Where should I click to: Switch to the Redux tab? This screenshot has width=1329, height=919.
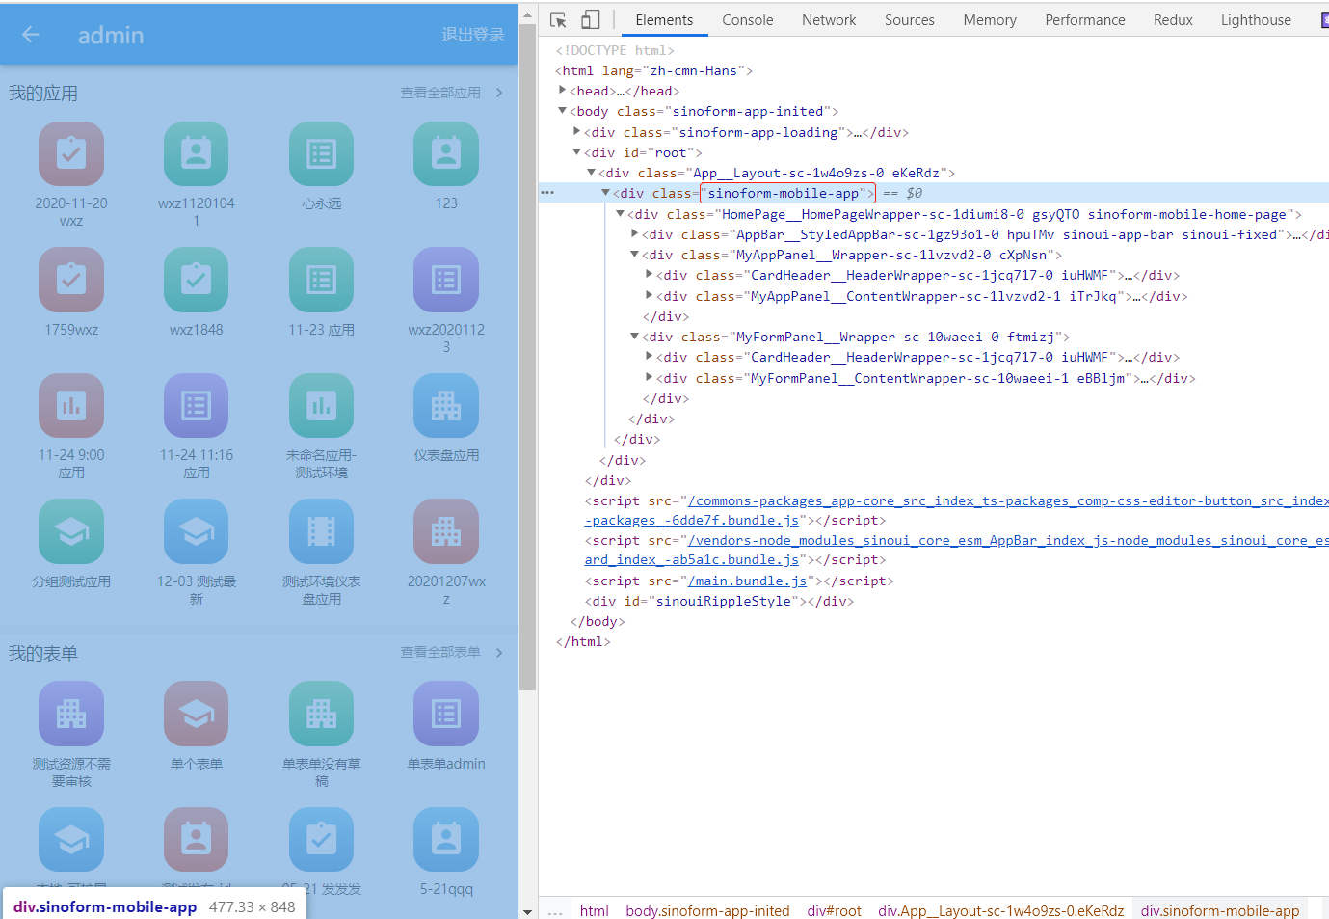pos(1173,19)
